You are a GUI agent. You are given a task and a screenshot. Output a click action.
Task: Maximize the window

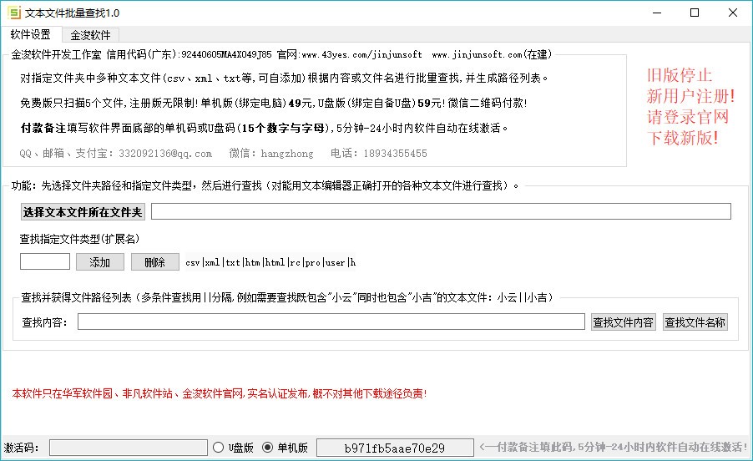pyautogui.click(x=695, y=13)
